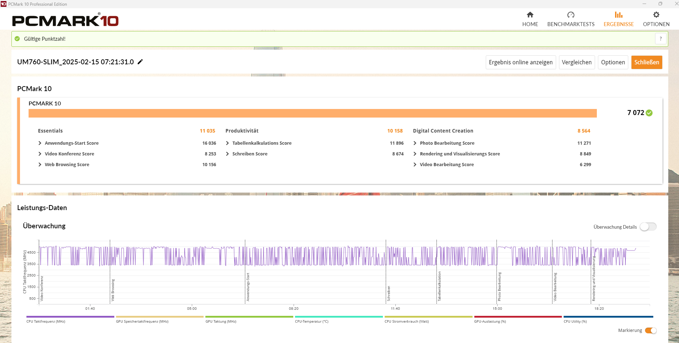Click Ergebnis online anzeigen button
This screenshot has height=343, width=679.
(x=520, y=62)
